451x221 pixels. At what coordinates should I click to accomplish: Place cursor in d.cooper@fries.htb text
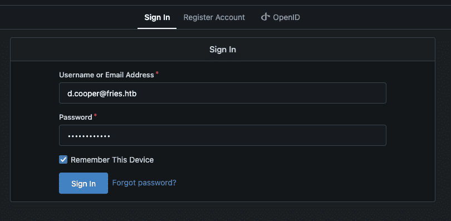[102, 93]
